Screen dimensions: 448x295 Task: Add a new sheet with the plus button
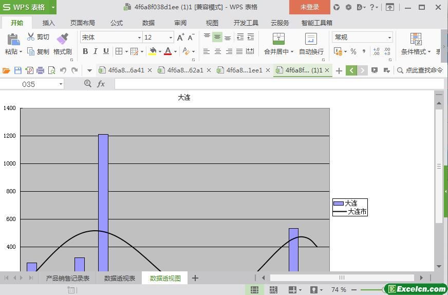point(195,278)
